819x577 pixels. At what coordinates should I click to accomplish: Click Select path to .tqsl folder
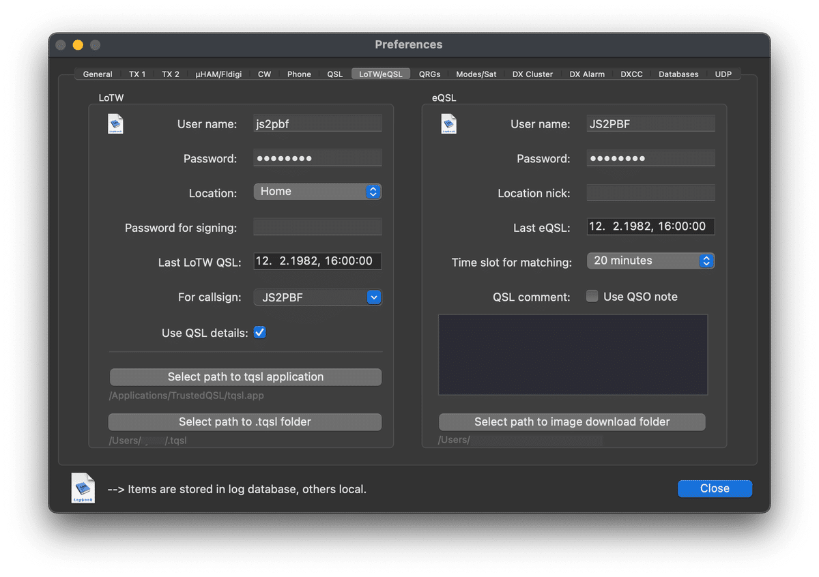pos(245,422)
